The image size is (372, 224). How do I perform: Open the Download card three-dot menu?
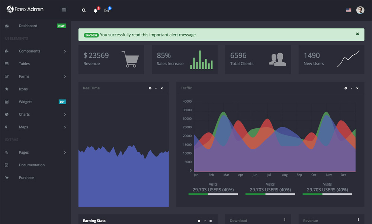click(285, 220)
